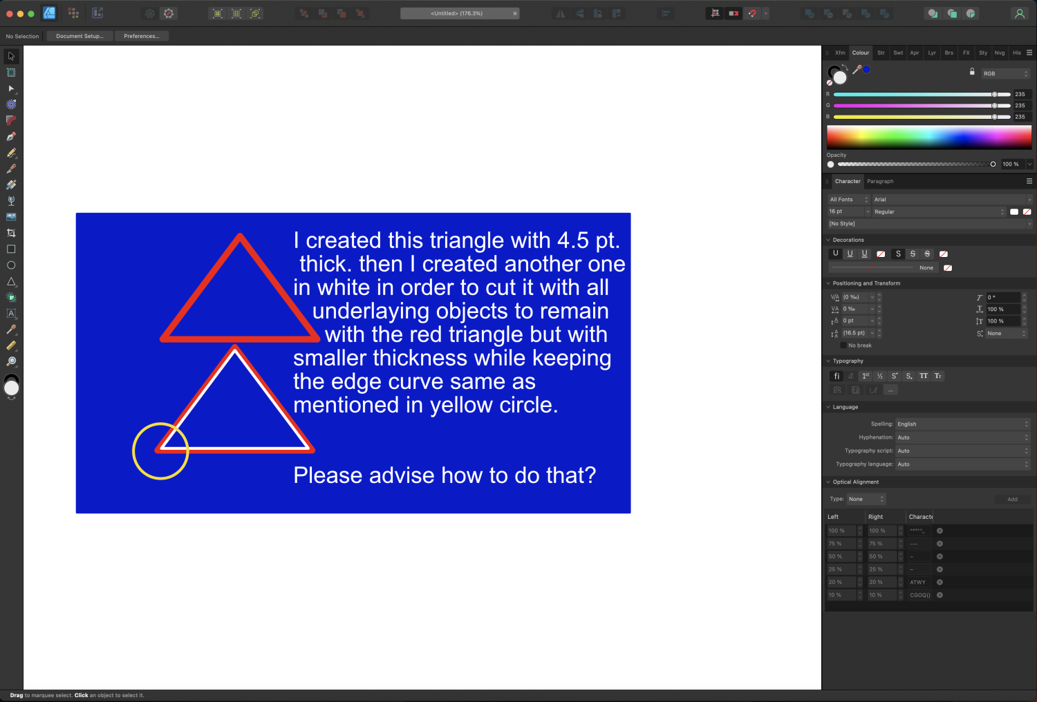The image size is (1037, 702).
Task: Open Document Setup
Action: point(79,36)
